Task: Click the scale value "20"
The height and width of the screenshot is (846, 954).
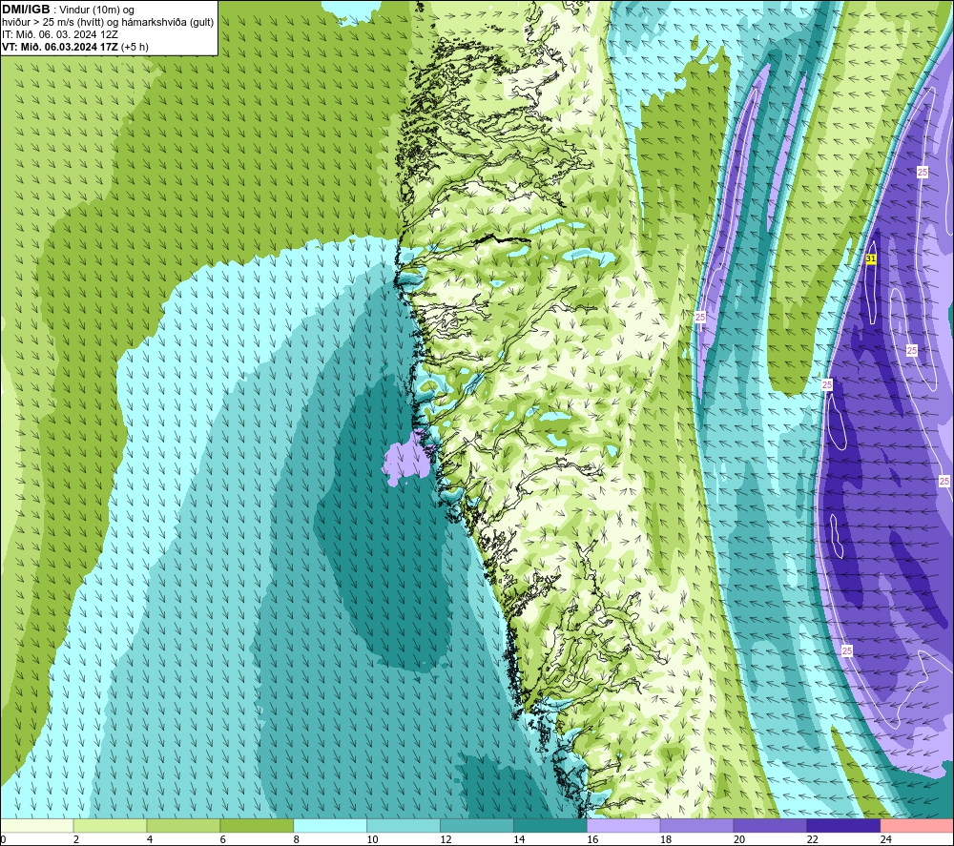Action: click(x=739, y=839)
